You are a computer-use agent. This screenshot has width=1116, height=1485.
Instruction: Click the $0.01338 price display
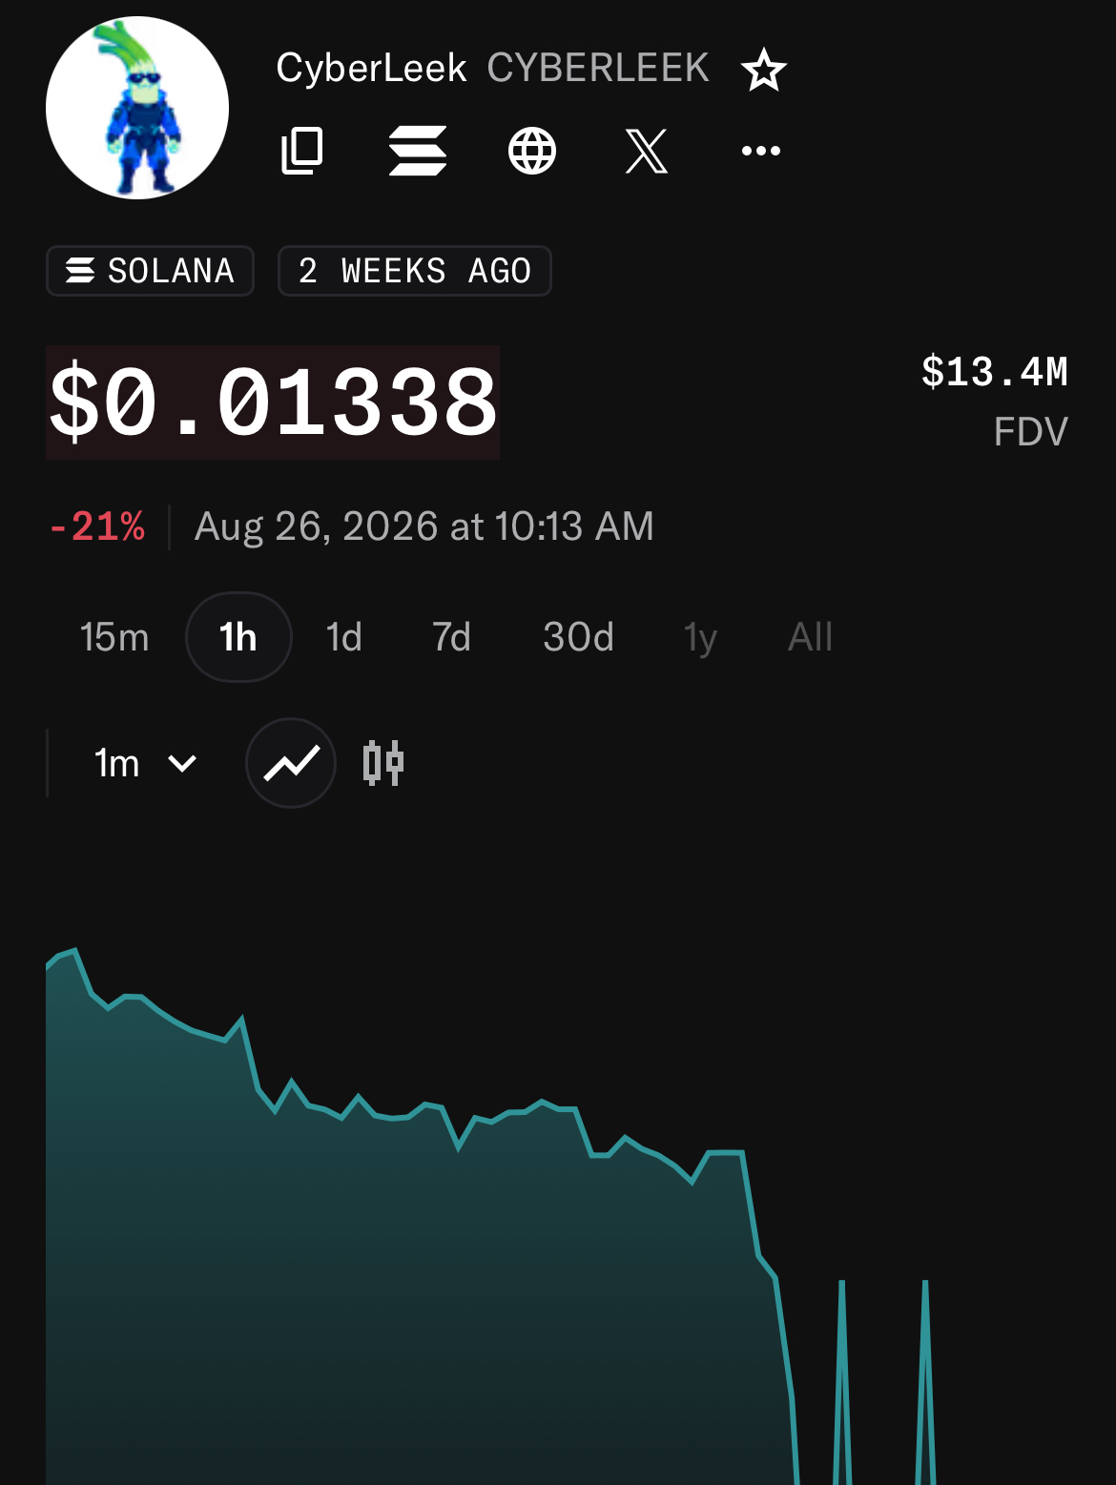[x=273, y=402]
